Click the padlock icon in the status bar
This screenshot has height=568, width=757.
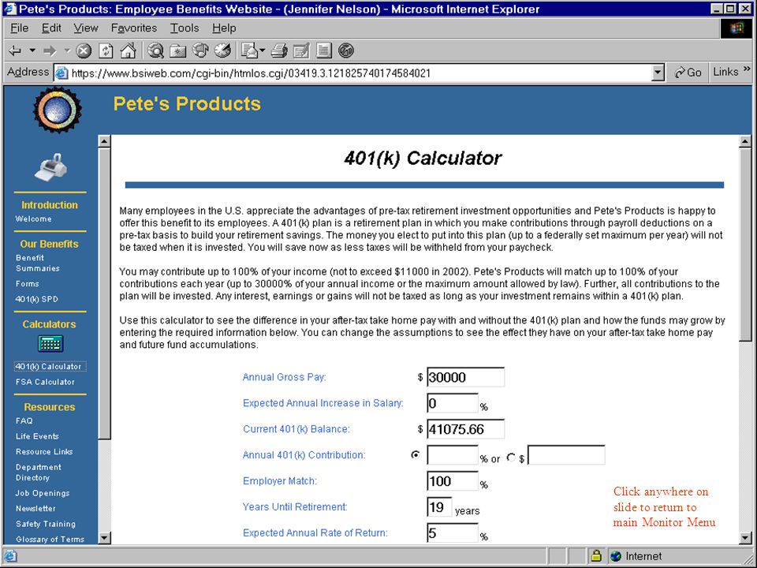(x=596, y=556)
